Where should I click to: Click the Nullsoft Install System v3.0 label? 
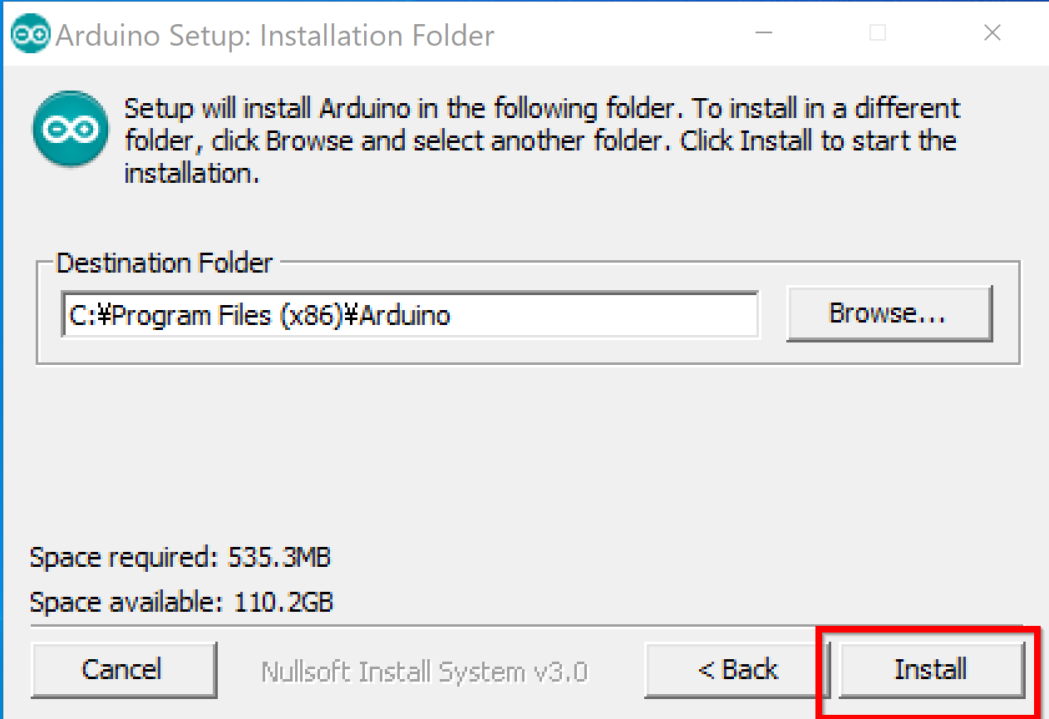point(424,672)
